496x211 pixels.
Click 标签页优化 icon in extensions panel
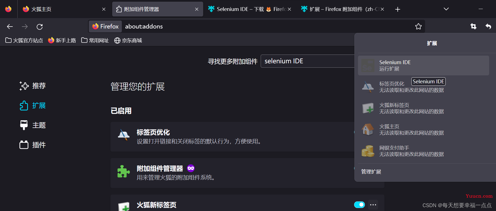coord(368,87)
